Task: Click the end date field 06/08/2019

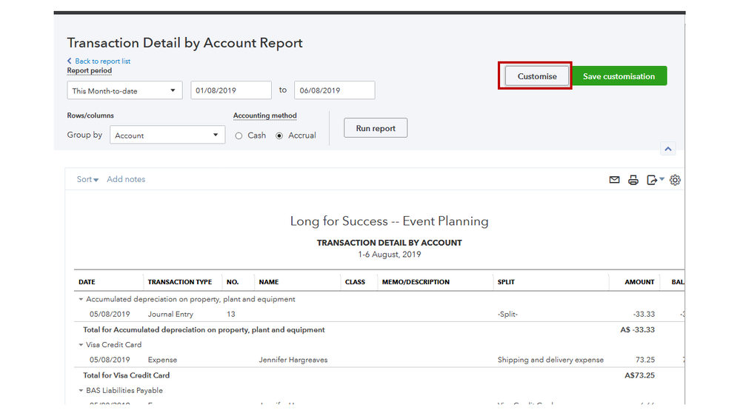Action: [334, 91]
